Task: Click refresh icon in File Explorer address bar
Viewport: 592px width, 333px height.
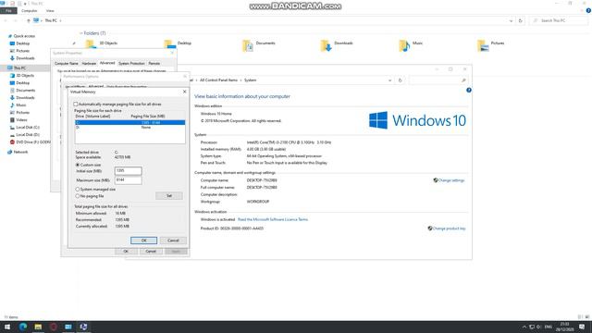Action: (520, 20)
